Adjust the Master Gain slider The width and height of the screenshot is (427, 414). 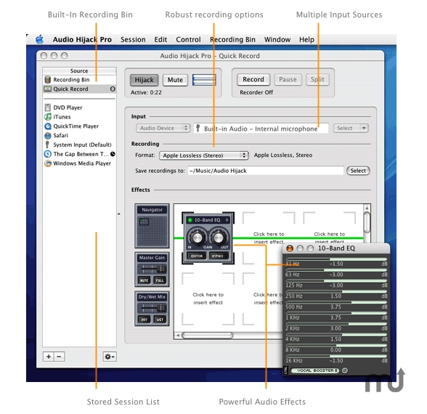(x=152, y=269)
